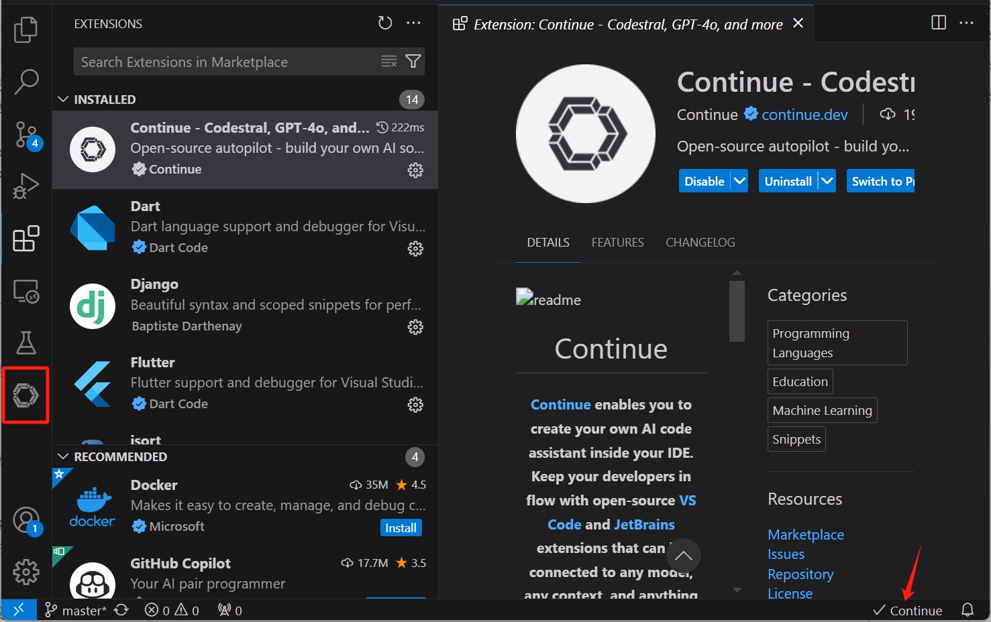Select the Django extension in list
This screenshot has height=622, width=991.
(x=245, y=306)
